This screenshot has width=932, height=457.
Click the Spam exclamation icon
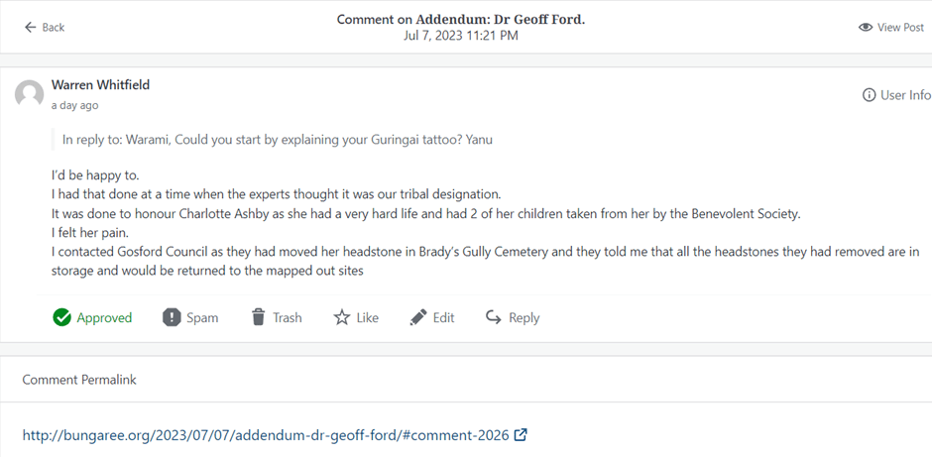pyautogui.click(x=172, y=317)
